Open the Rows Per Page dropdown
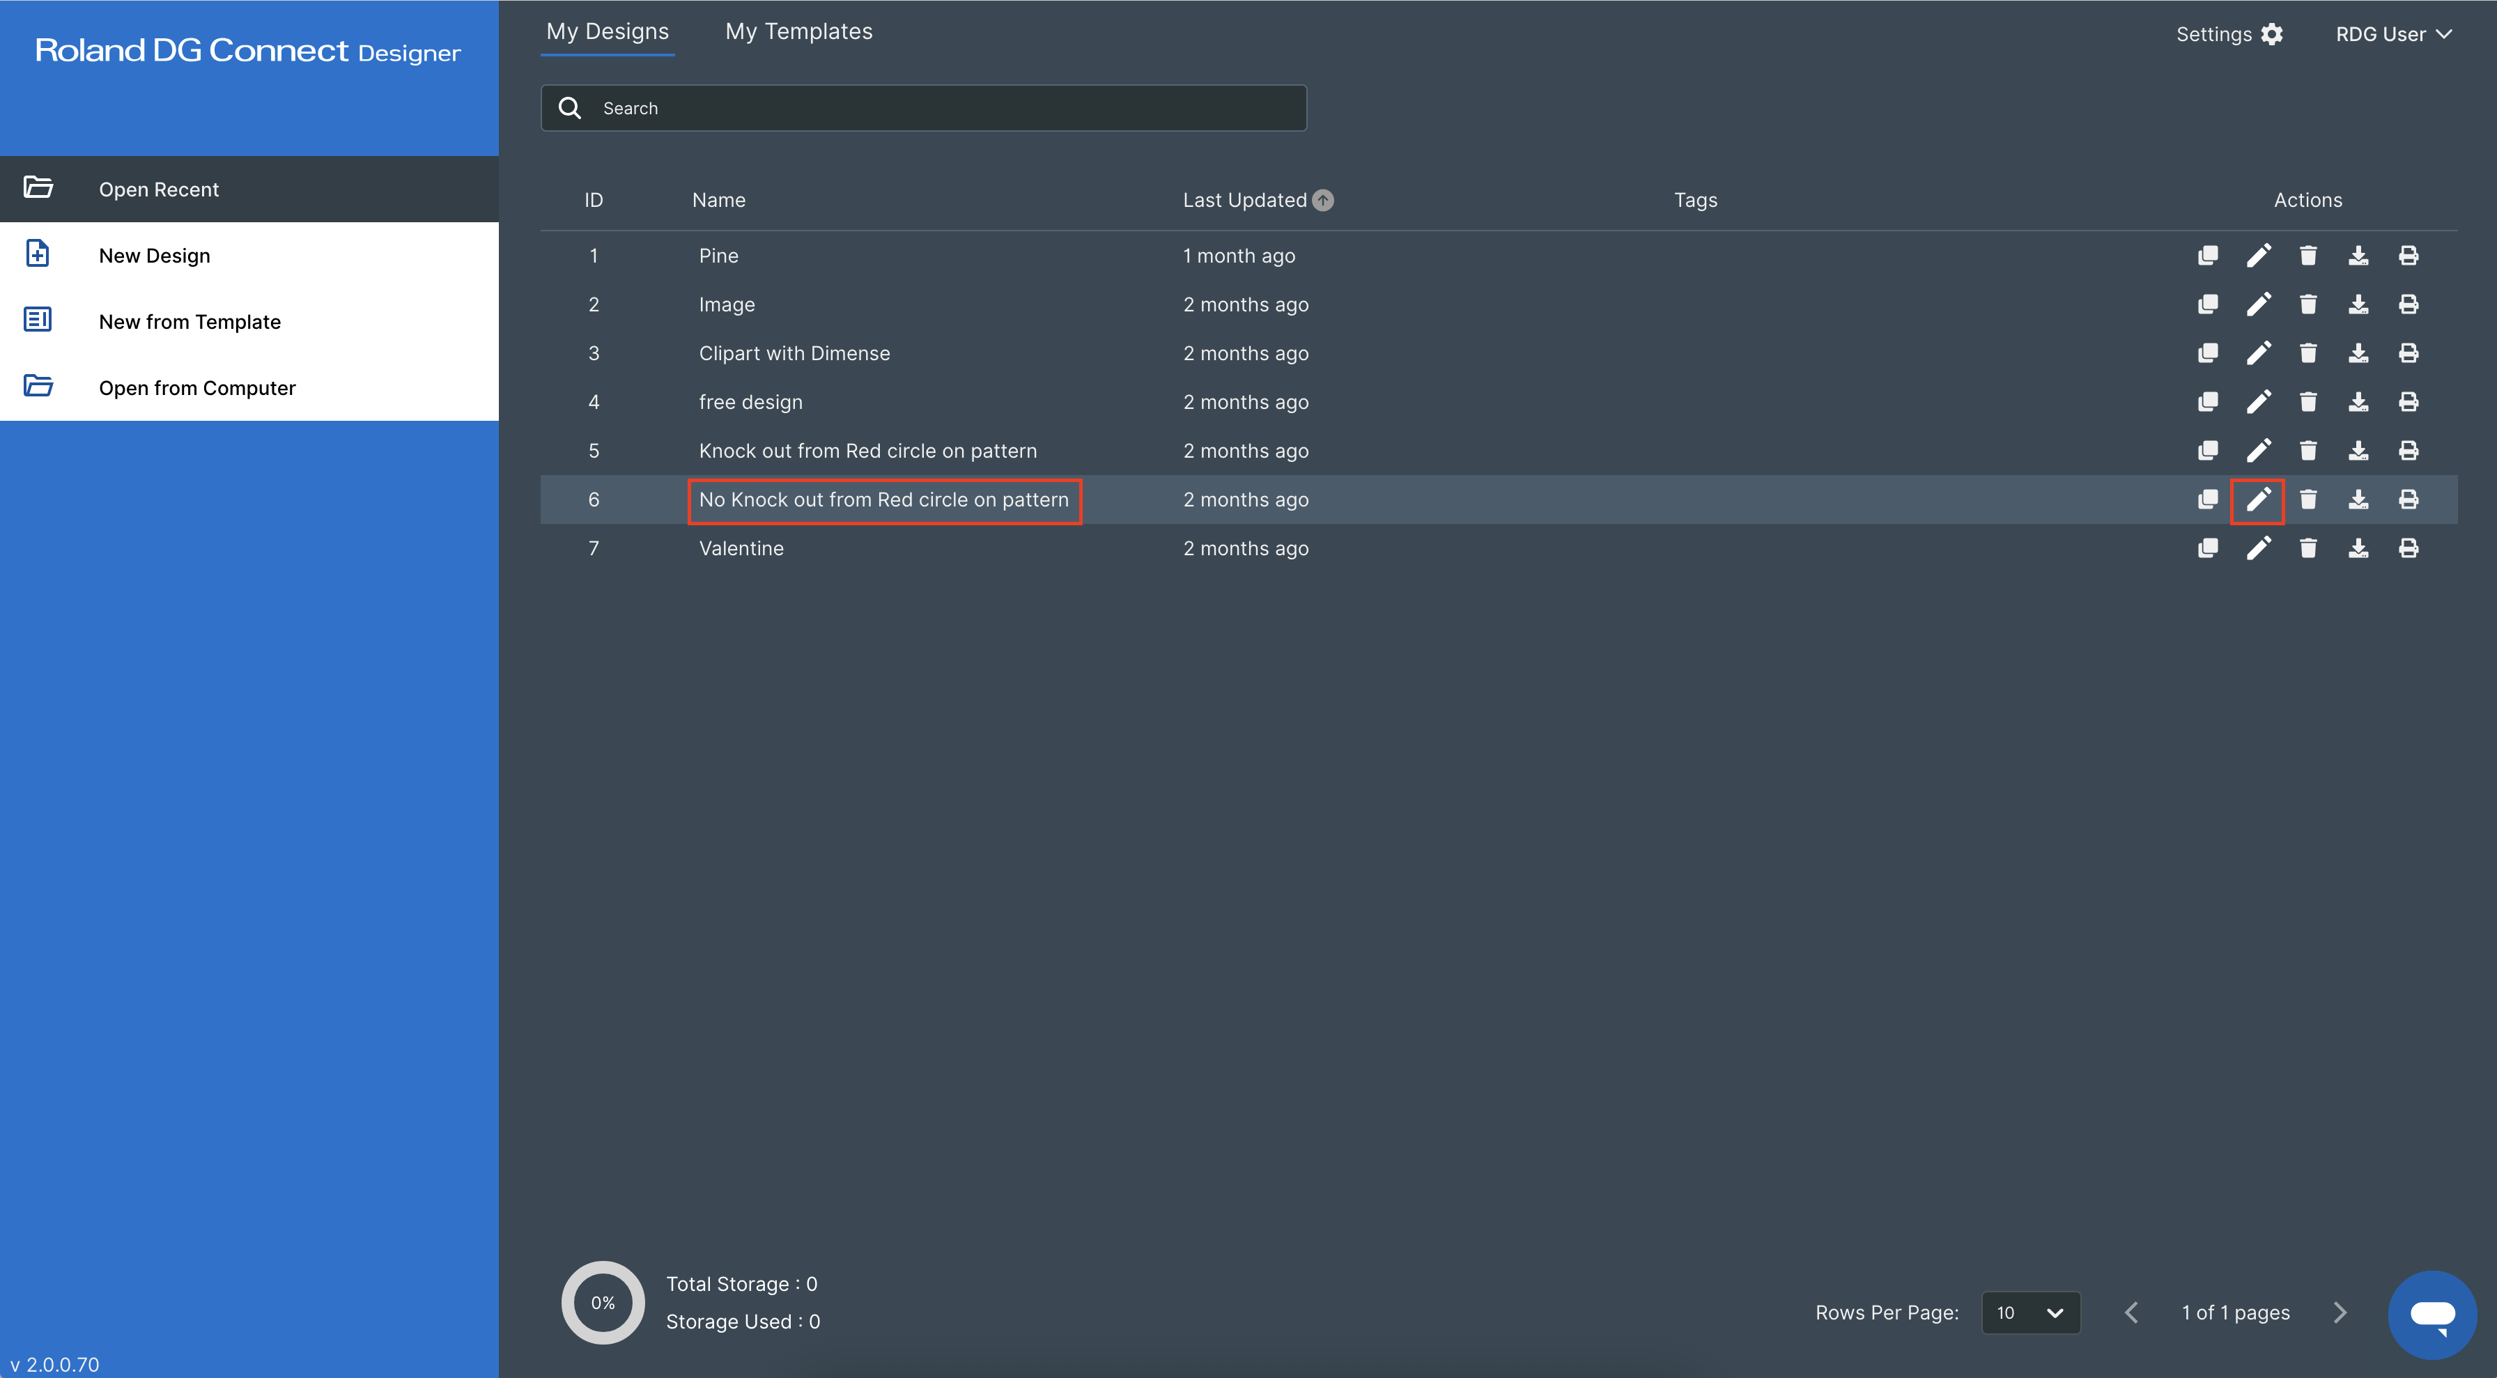Image resolution: width=2497 pixels, height=1378 pixels. (x=2030, y=1312)
